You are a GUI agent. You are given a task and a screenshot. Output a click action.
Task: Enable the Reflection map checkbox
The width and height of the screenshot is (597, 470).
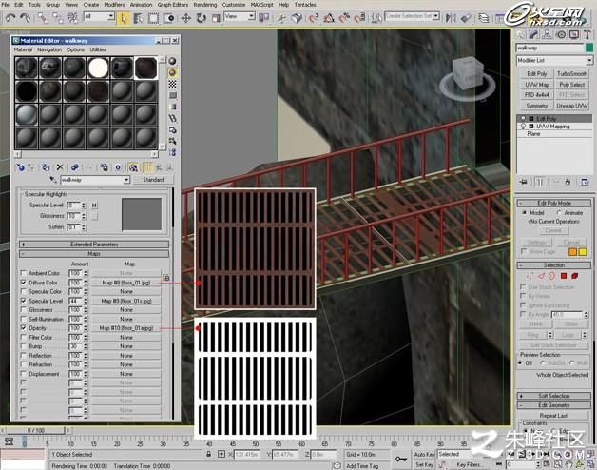(x=23, y=355)
